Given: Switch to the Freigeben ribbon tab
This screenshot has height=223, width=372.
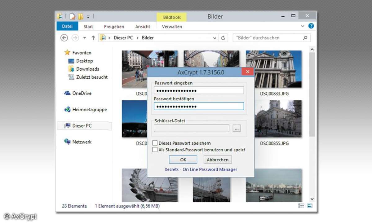Looking at the screenshot, I should [x=114, y=27].
